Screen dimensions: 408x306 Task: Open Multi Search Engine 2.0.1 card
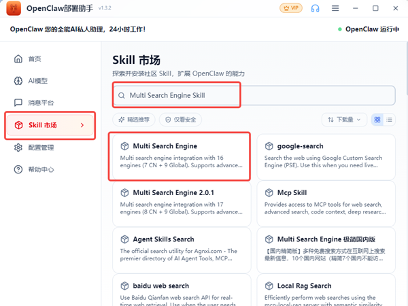pos(182,204)
